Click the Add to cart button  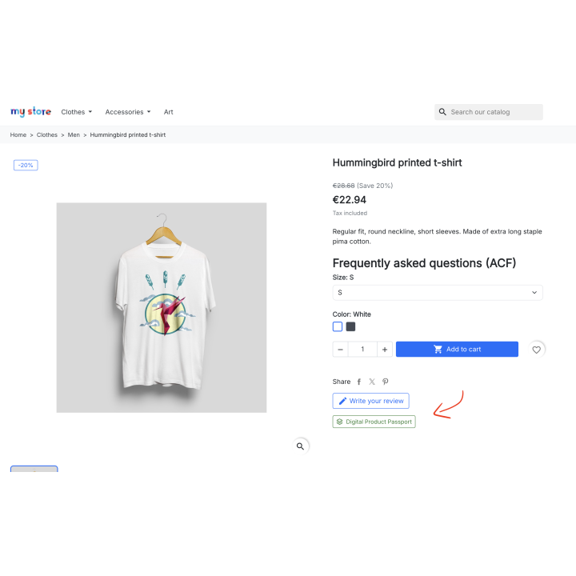point(457,350)
